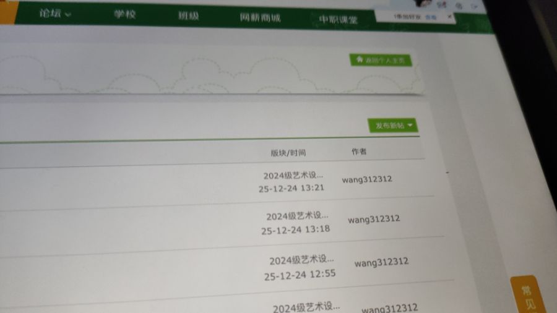Viewport: 557px width, 313px height.
Task: Open 2024级艺术设... board in 13:21 row
Action: tap(293, 176)
